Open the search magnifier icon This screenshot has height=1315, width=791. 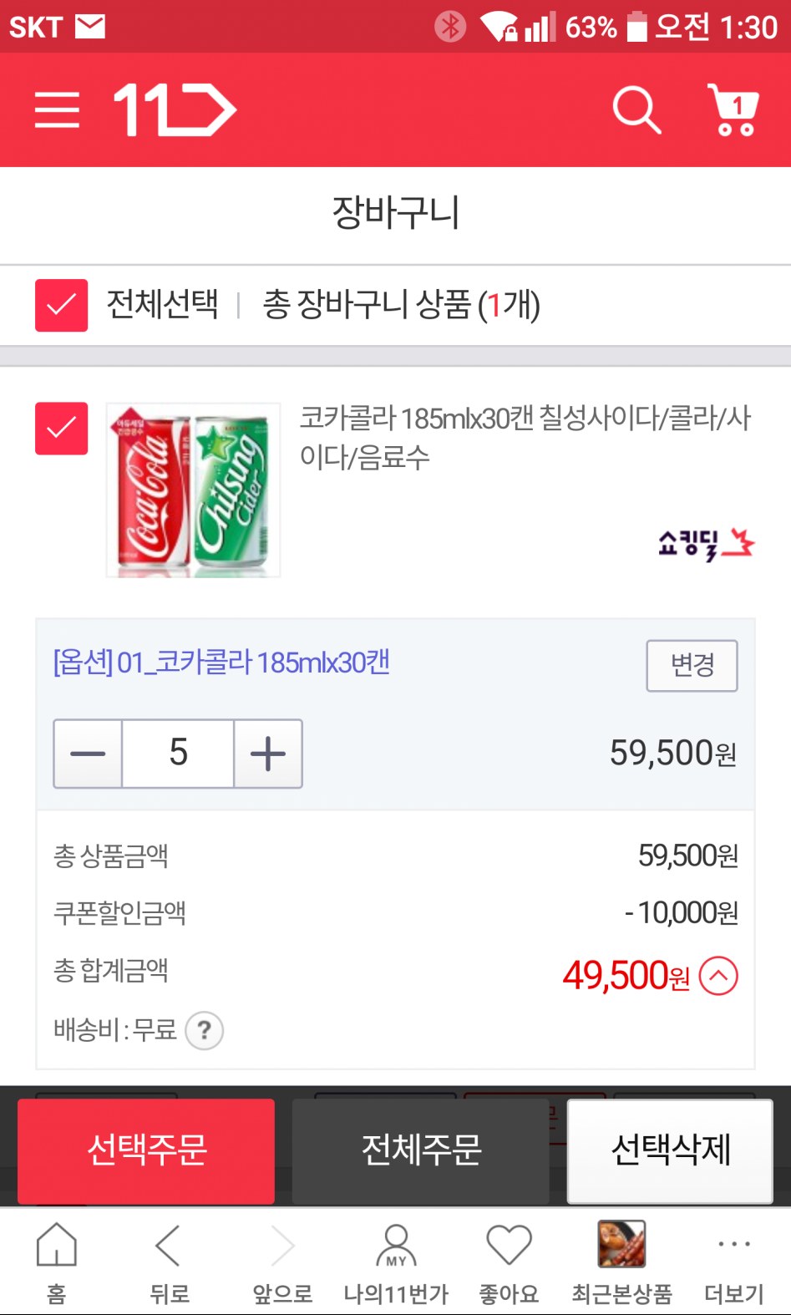point(636,109)
